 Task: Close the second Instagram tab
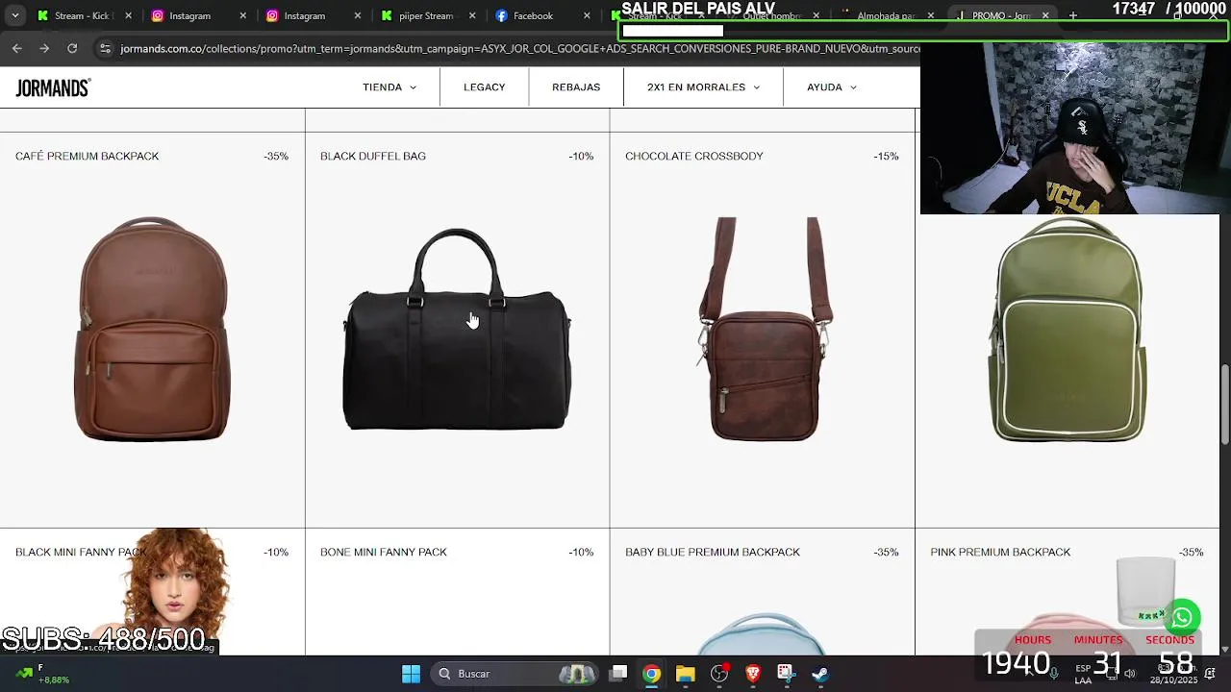pos(357,15)
